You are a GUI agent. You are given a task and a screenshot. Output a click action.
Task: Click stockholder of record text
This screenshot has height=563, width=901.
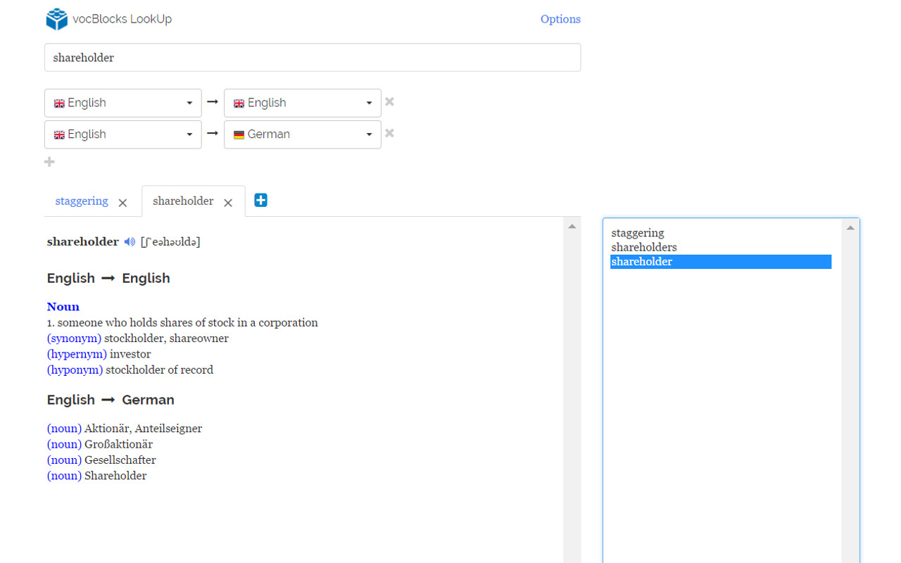coord(160,369)
